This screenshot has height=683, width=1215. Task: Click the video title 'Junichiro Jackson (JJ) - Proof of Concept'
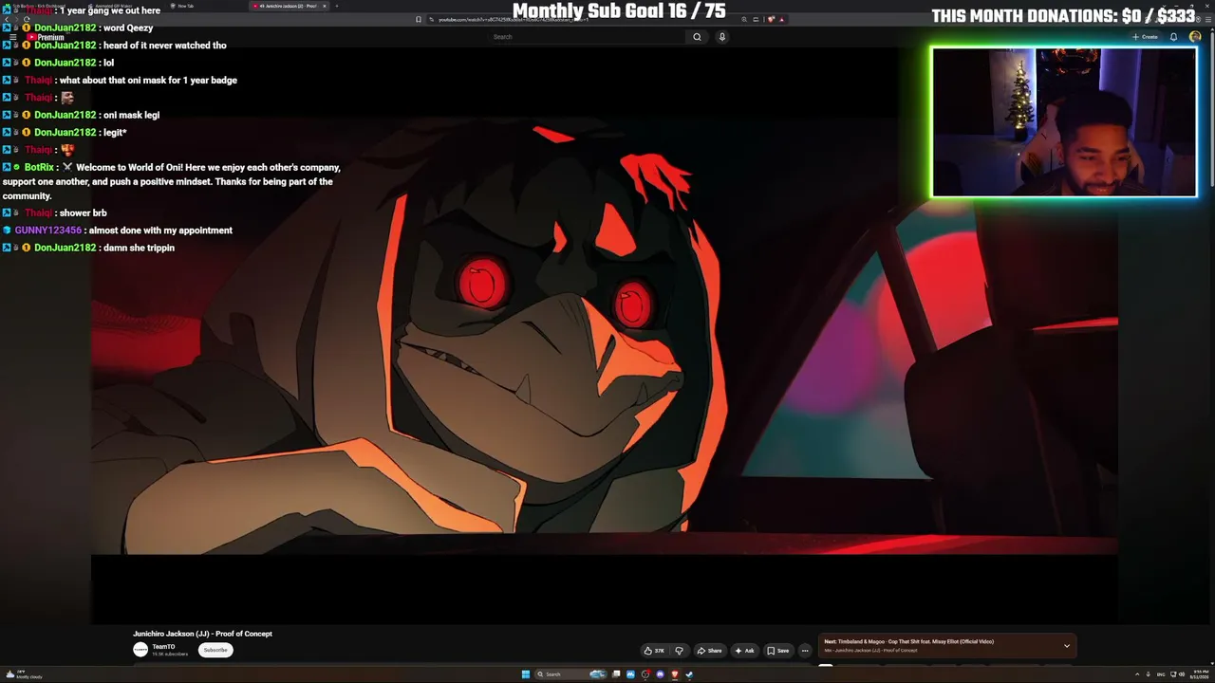point(202,634)
